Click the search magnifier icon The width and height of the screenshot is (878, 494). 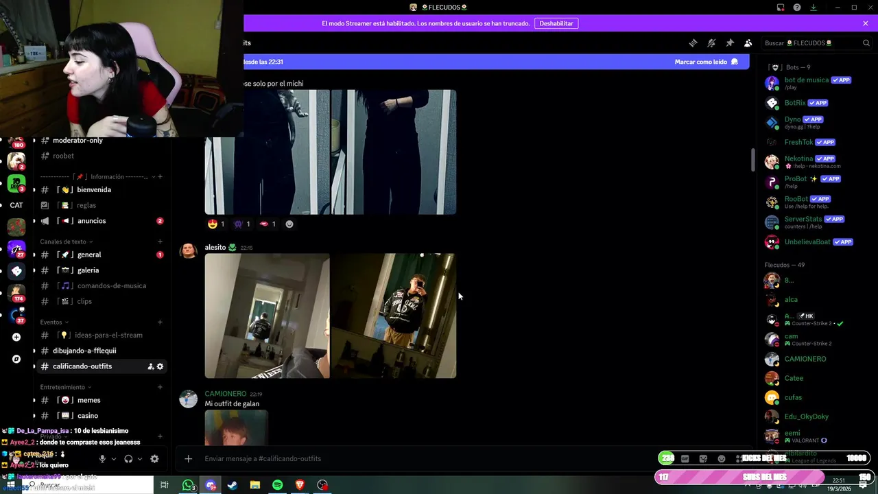(x=866, y=43)
